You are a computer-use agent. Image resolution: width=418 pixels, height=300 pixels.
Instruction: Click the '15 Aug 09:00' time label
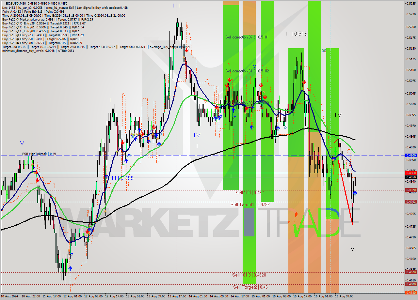pos(281,296)
